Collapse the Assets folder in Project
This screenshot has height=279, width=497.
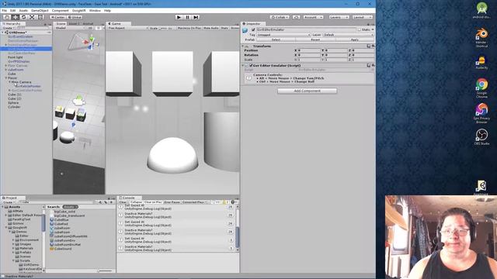pyautogui.click(x=3, y=207)
